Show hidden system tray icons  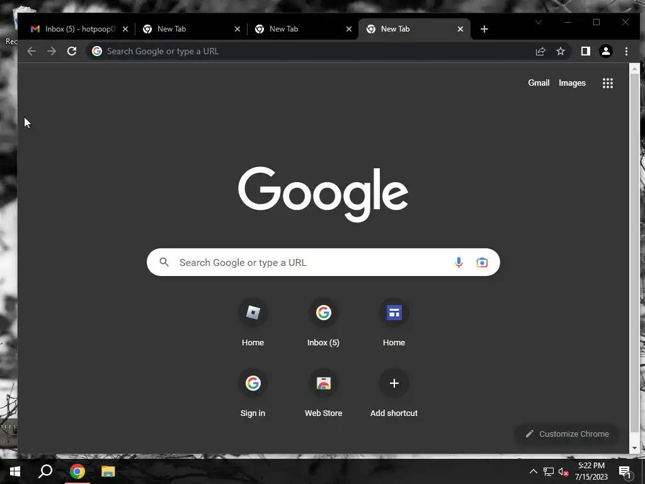pyautogui.click(x=533, y=471)
